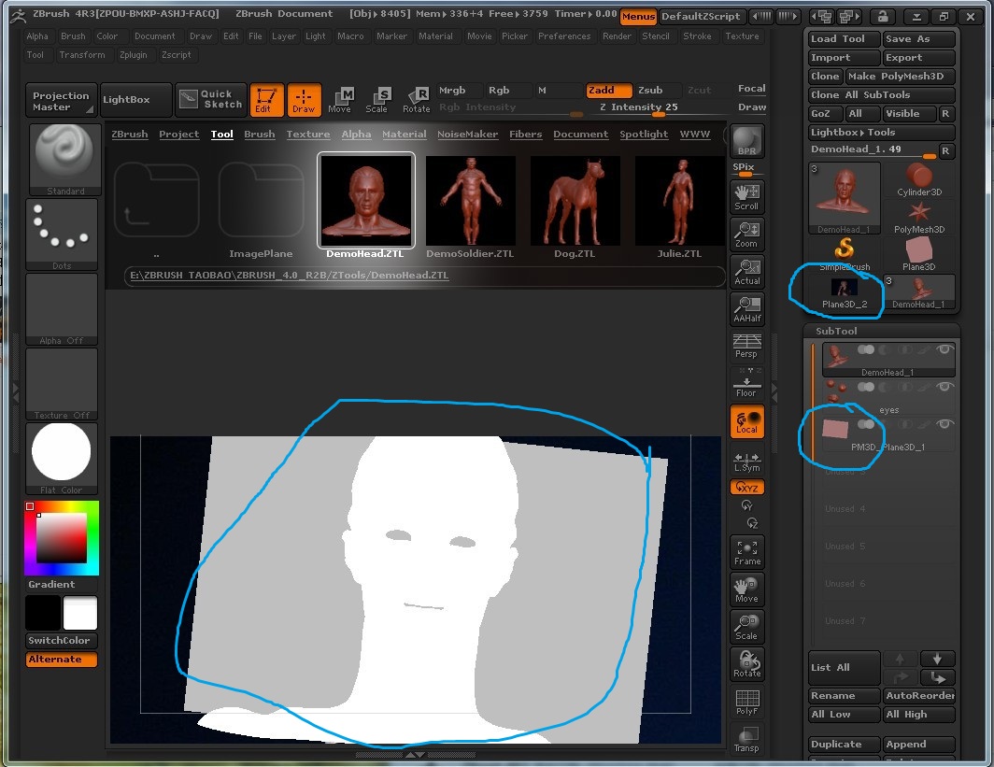Adjust the DemoHead_1 tool slider

tap(873, 149)
